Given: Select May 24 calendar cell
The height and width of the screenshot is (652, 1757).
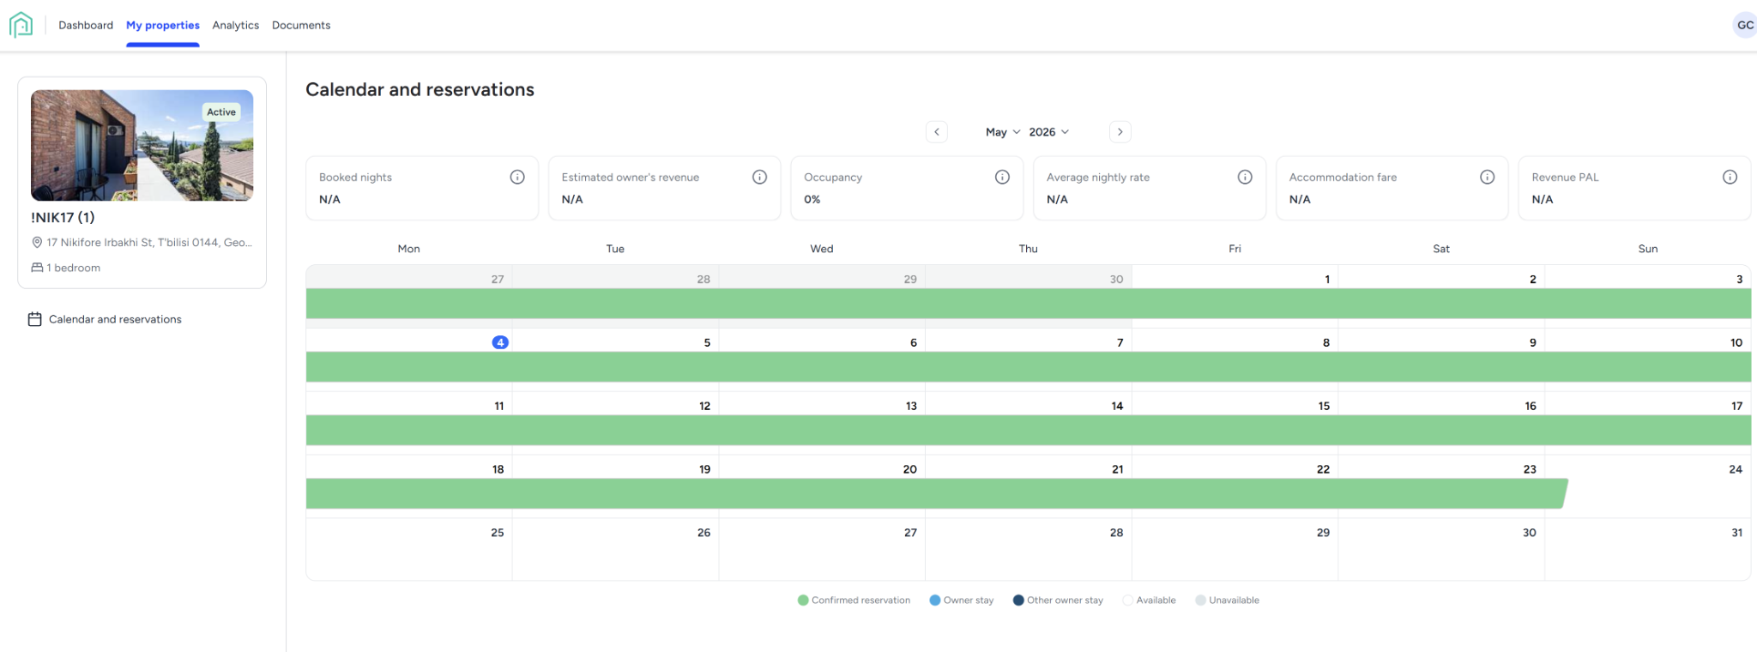Looking at the screenshot, I should [x=1648, y=486].
